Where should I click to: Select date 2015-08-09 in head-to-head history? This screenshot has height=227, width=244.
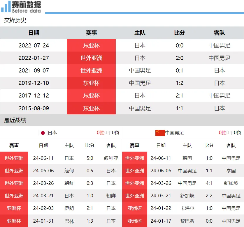pyautogui.click(x=34, y=108)
